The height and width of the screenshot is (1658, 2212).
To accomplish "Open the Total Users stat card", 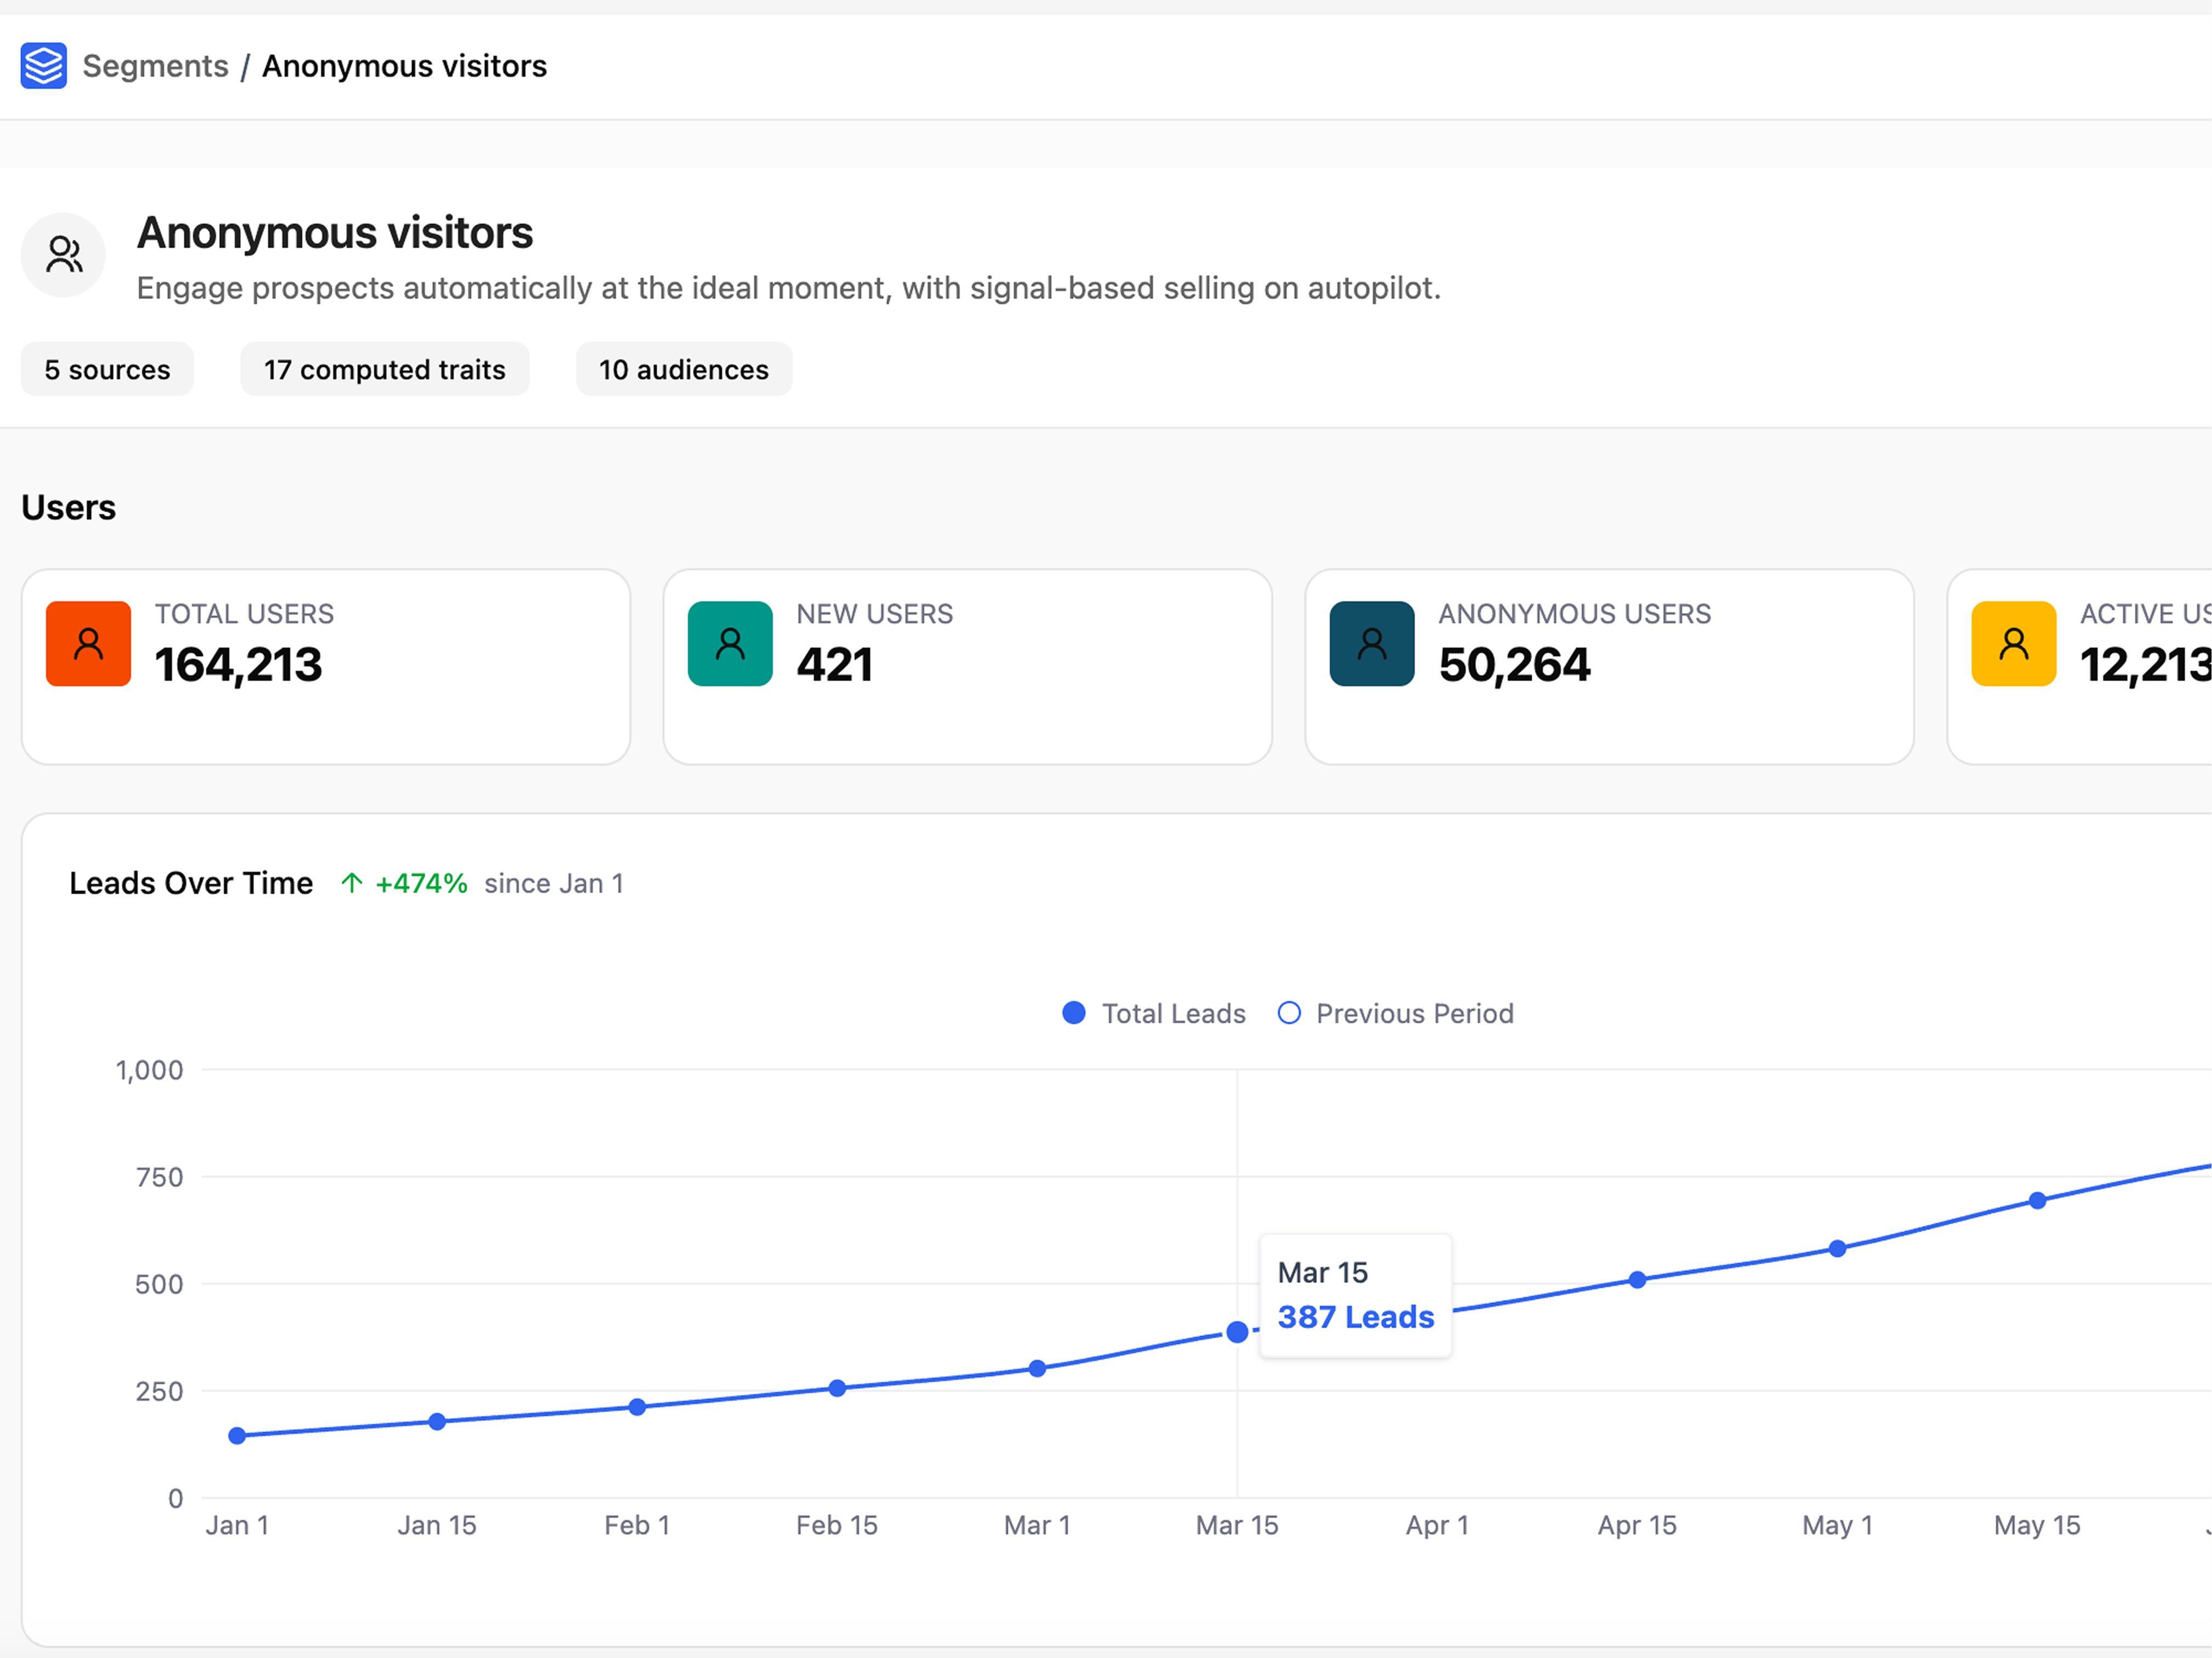I will (x=326, y=666).
